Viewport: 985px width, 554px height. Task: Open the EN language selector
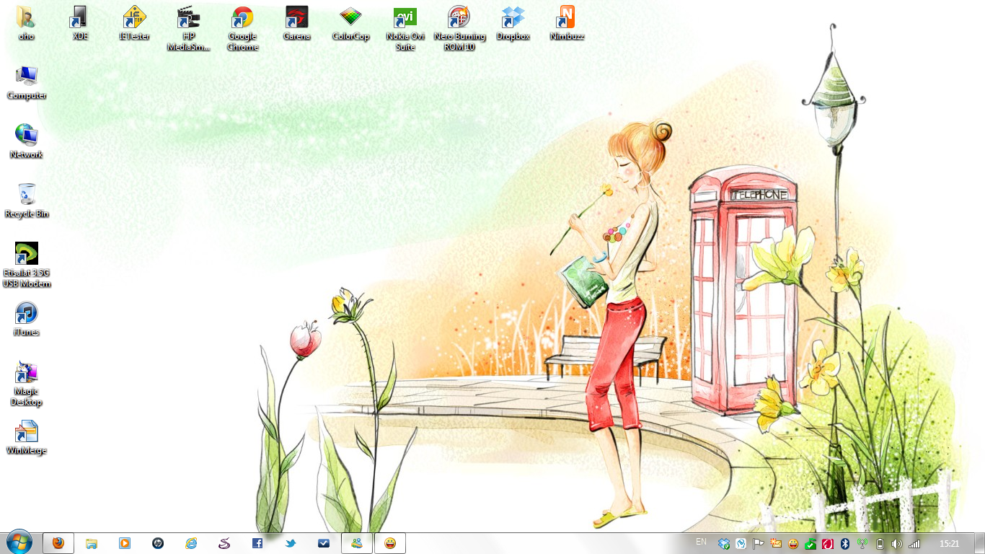point(701,542)
